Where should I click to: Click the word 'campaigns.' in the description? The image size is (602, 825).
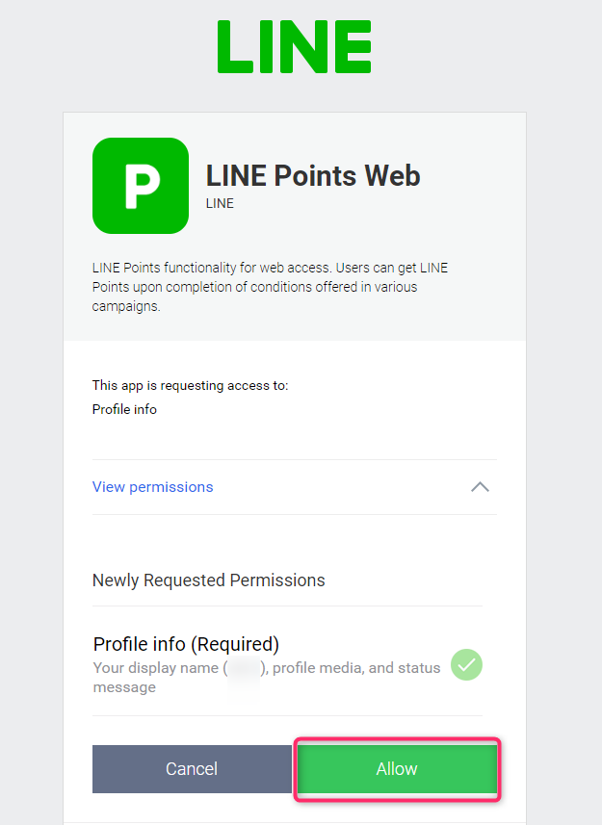(126, 306)
